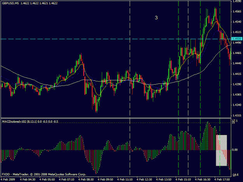The image size is (243, 182).
Task: Click the 4 Feb 07:10 time label
Action: coord(66,180)
